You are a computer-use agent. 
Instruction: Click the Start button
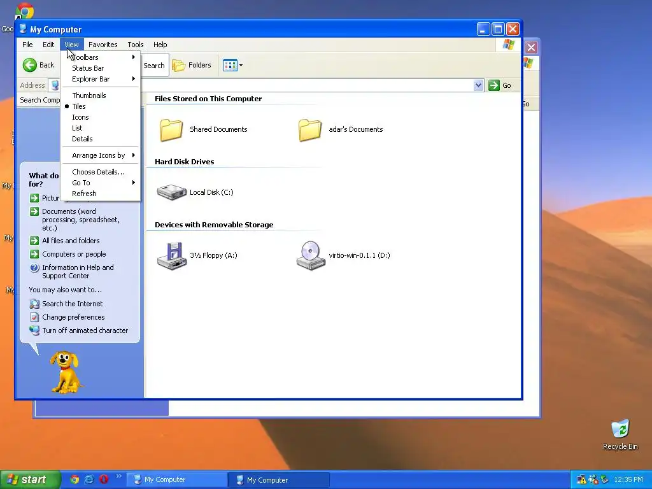tap(31, 480)
